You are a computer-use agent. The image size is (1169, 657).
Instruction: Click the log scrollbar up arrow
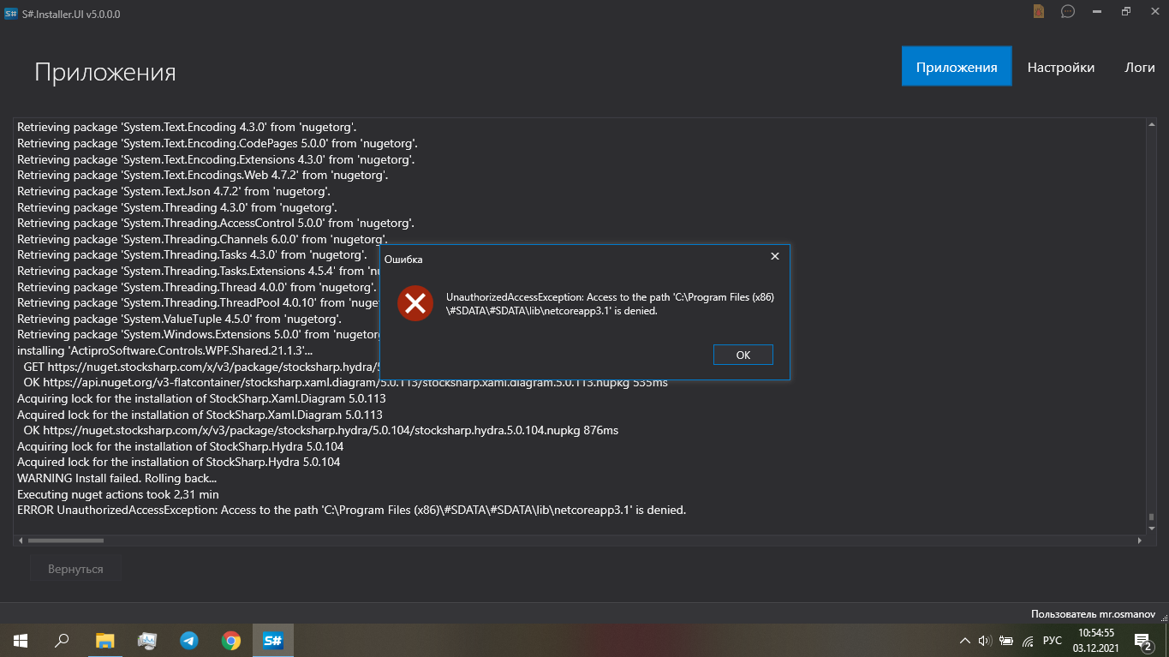pyautogui.click(x=1152, y=124)
